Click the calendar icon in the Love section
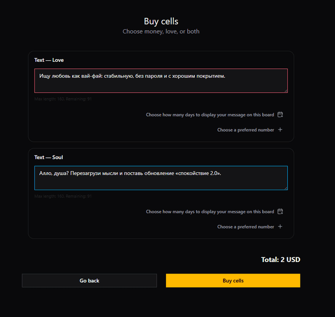This screenshot has width=335, height=317. click(281, 115)
